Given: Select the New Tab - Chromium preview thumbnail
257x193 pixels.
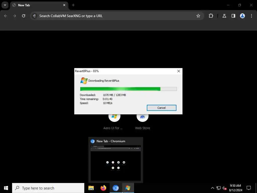Looking at the screenshot, I should [116, 163].
